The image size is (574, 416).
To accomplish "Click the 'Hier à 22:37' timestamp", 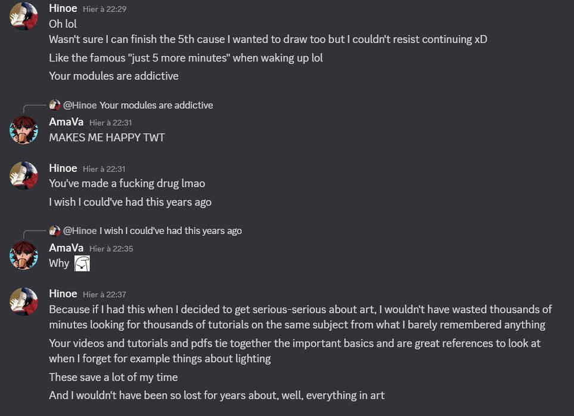I will pyautogui.click(x=104, y=294).
